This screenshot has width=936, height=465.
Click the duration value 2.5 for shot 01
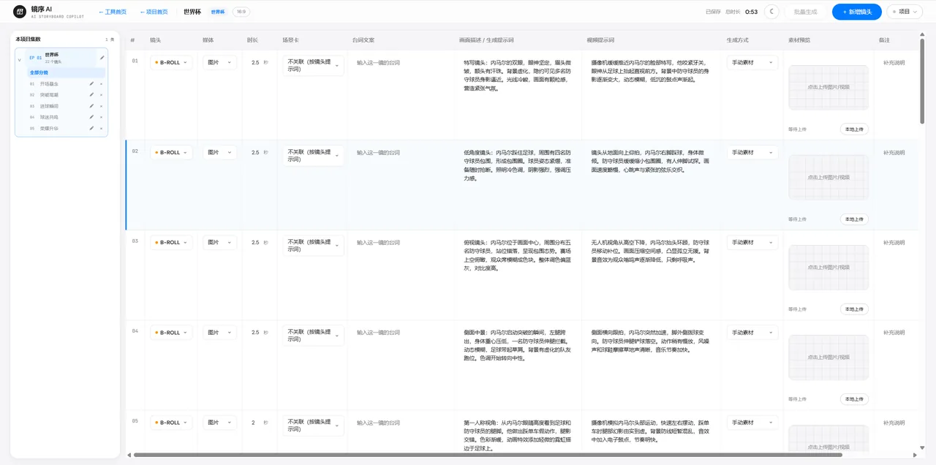click(x=255, y=63)
